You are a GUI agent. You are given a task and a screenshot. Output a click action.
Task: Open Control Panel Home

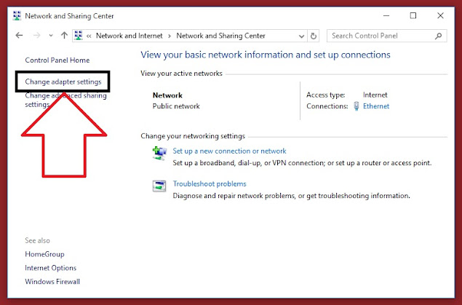point(57,60)
